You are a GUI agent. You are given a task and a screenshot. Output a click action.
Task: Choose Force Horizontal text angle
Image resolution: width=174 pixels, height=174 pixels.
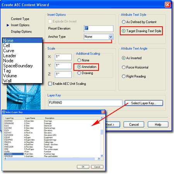(124, 67)
